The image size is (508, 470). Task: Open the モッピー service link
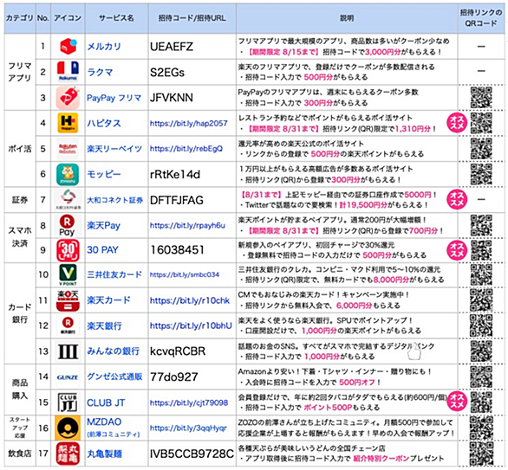[x=104, y=174]
